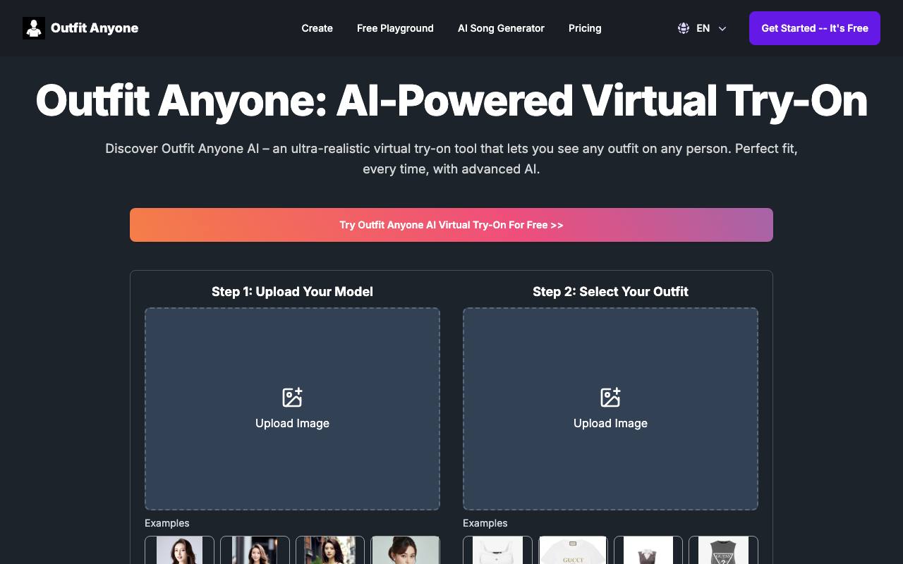This screenshot has height=564, width=903.
Task: Click the EN language label
Action: [x=703, y=28]
